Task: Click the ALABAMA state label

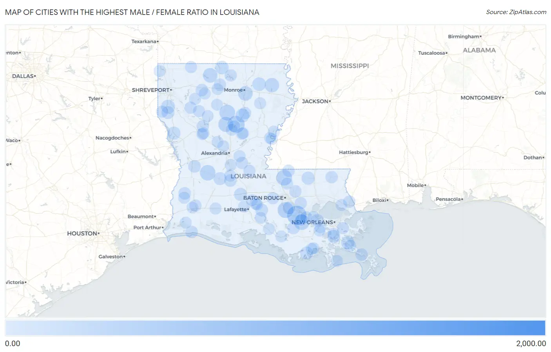Action: (479, 50)
